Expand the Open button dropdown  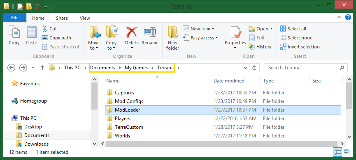coord(271,29)
